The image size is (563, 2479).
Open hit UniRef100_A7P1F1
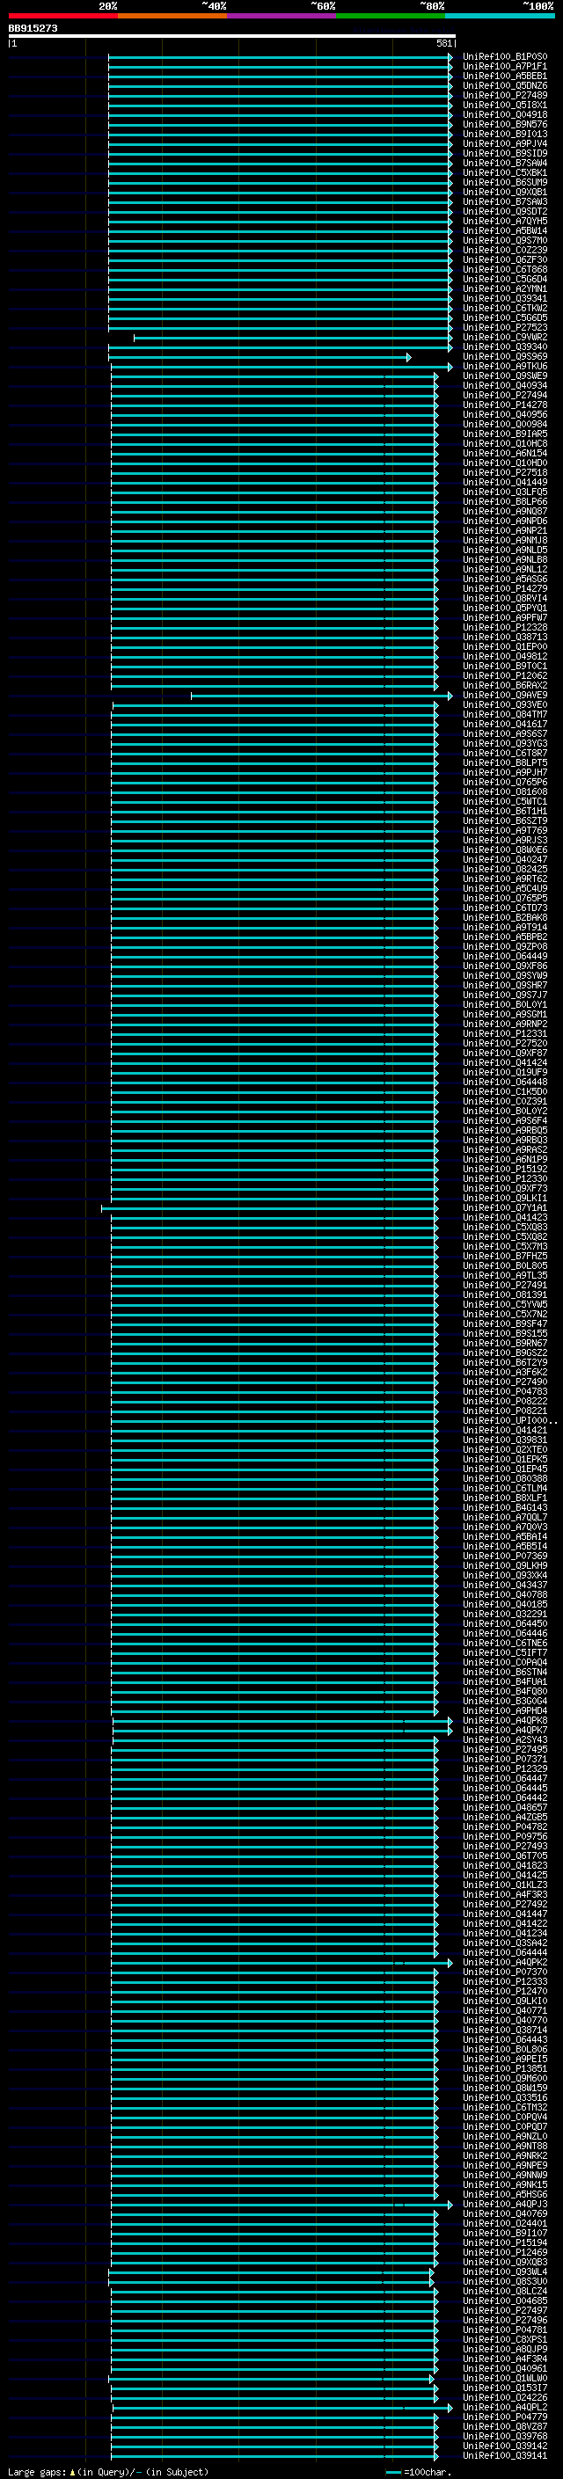(505, 67)
